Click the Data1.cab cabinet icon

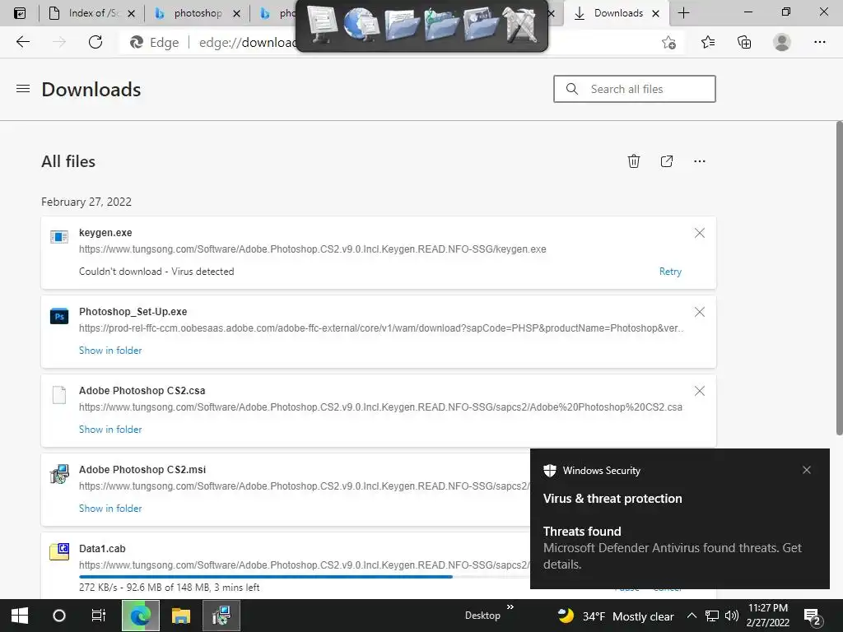click(59, 552)
